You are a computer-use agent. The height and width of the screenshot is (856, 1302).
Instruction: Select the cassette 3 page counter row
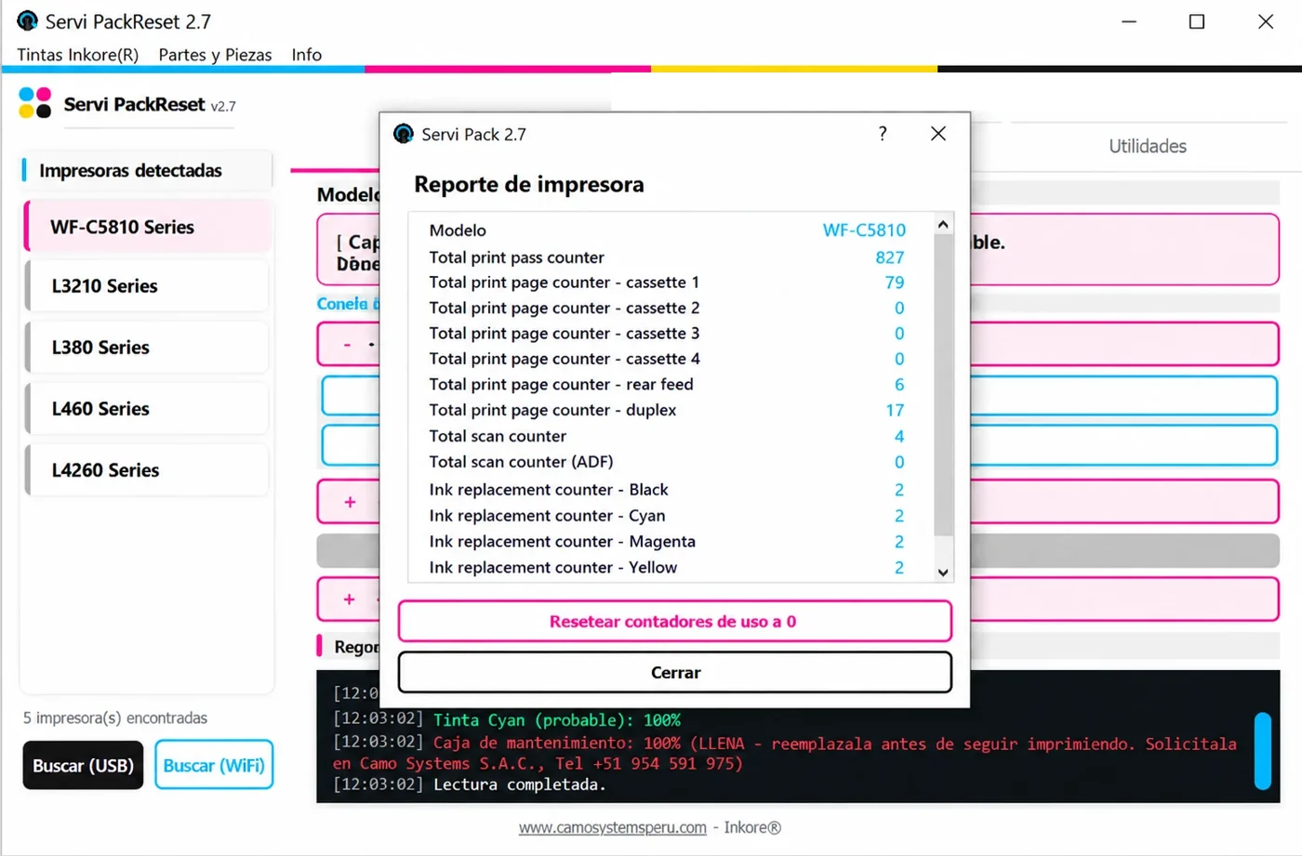pos(671,334)
